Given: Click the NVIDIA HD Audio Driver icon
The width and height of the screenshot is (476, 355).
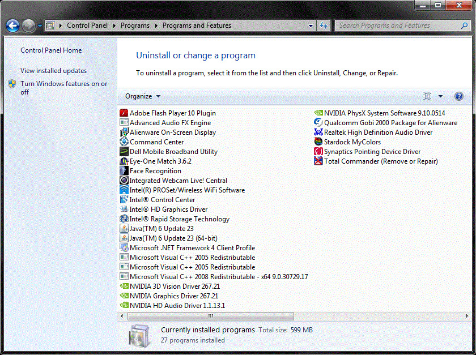Looking at the screenshot, I should tap(124, 306).
